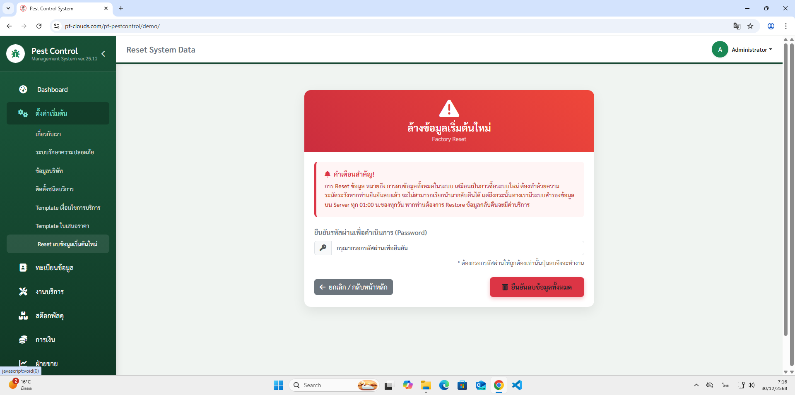The width and height of the screenshot is (795, 395).
Task: Click the งานบริการ tools icon
Action: [23, 292]
